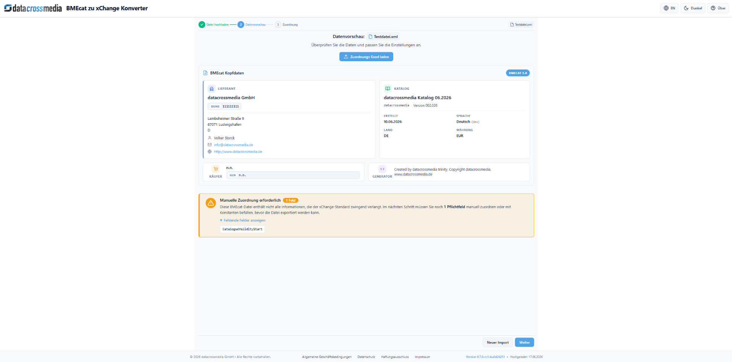Click the BMEcat Kopfdaten document icon

click(205, 73)
